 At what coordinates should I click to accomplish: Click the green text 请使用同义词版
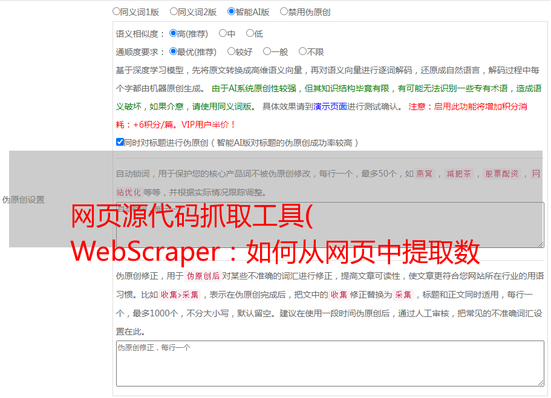pyautogui.click(x=222, y=106)
